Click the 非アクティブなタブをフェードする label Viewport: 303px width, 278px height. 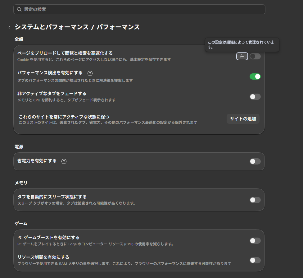point(52,94)
